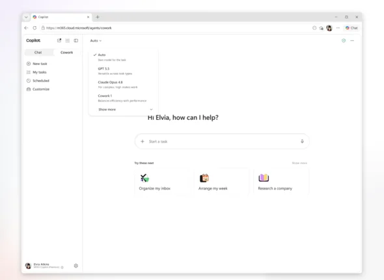Open the Copilot Chat button in browser toolbar
Image resolution: width=384 pixels, height=280 pixels.
tap(351, 28)
